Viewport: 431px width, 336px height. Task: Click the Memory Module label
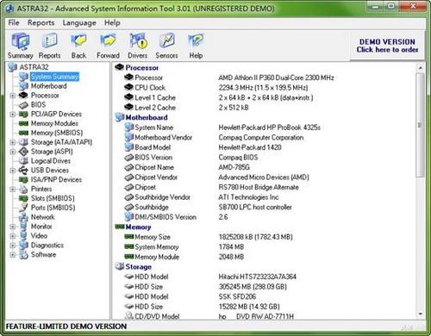tap(157, 257)
